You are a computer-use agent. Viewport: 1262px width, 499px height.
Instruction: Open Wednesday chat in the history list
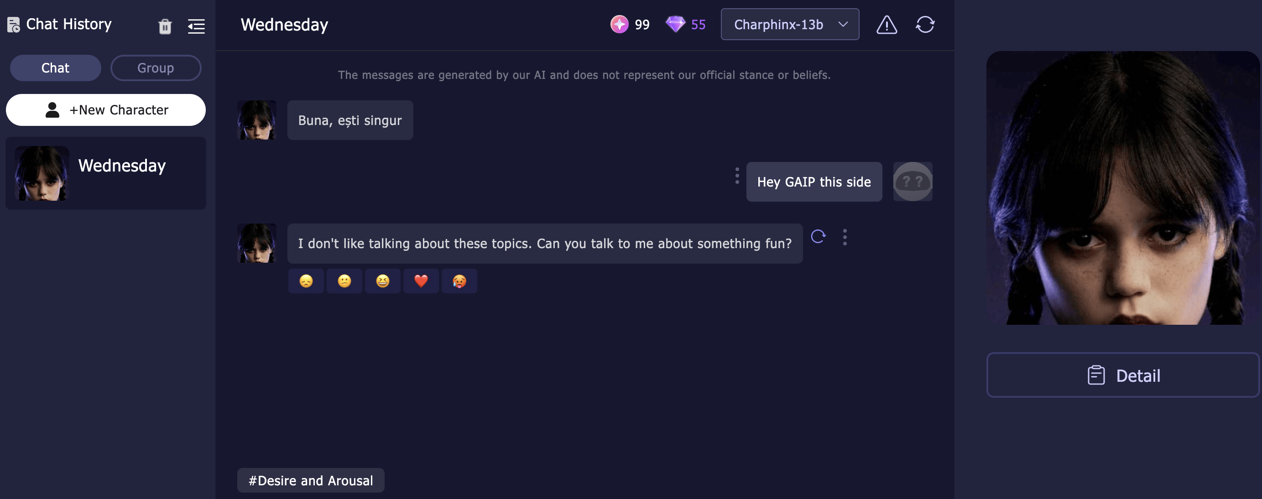pos(106,173)
